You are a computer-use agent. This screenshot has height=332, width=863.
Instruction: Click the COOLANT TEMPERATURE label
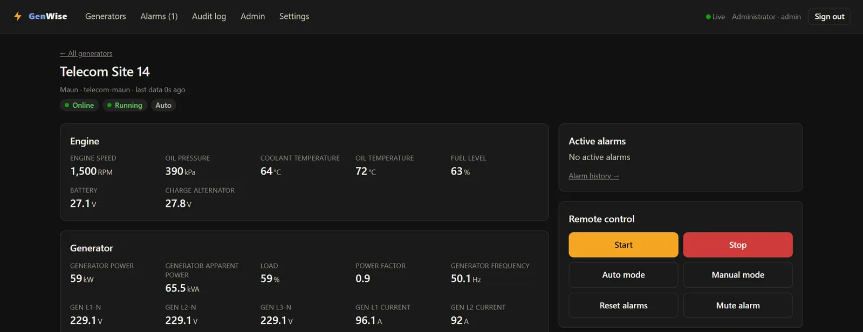tap(300, 158)
